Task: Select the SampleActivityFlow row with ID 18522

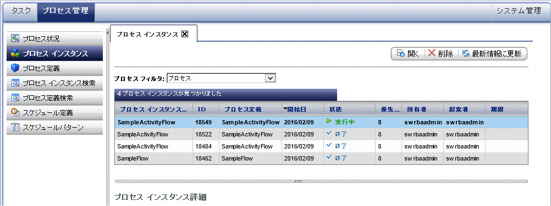Action: [x=321, y=134]
